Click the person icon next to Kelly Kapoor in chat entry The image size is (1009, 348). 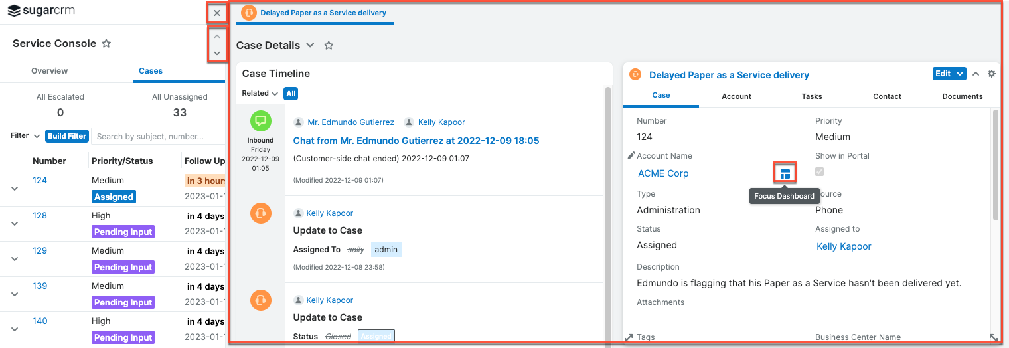409,122
